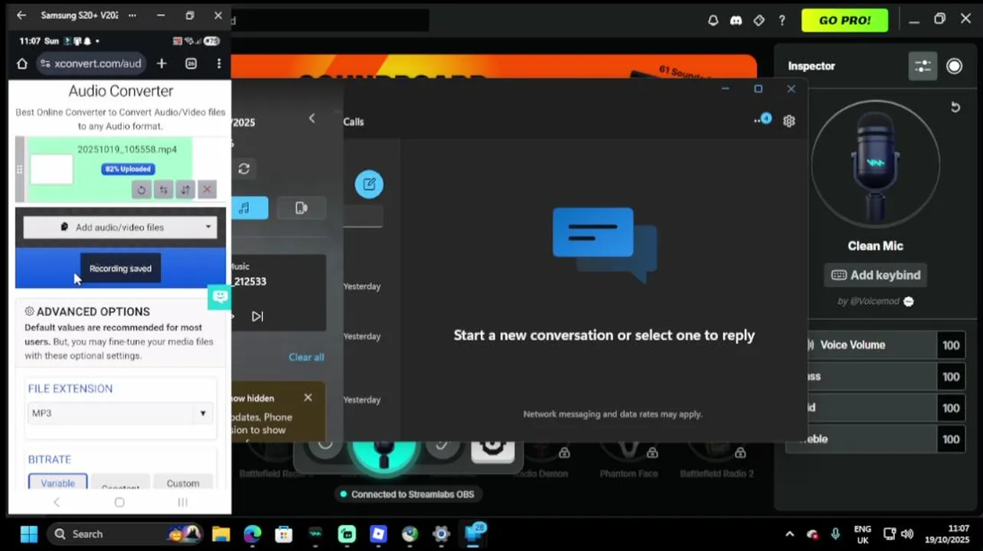Open the MP3 file extension dropdown
Screen dimensions: 983x551
(120, 413)
